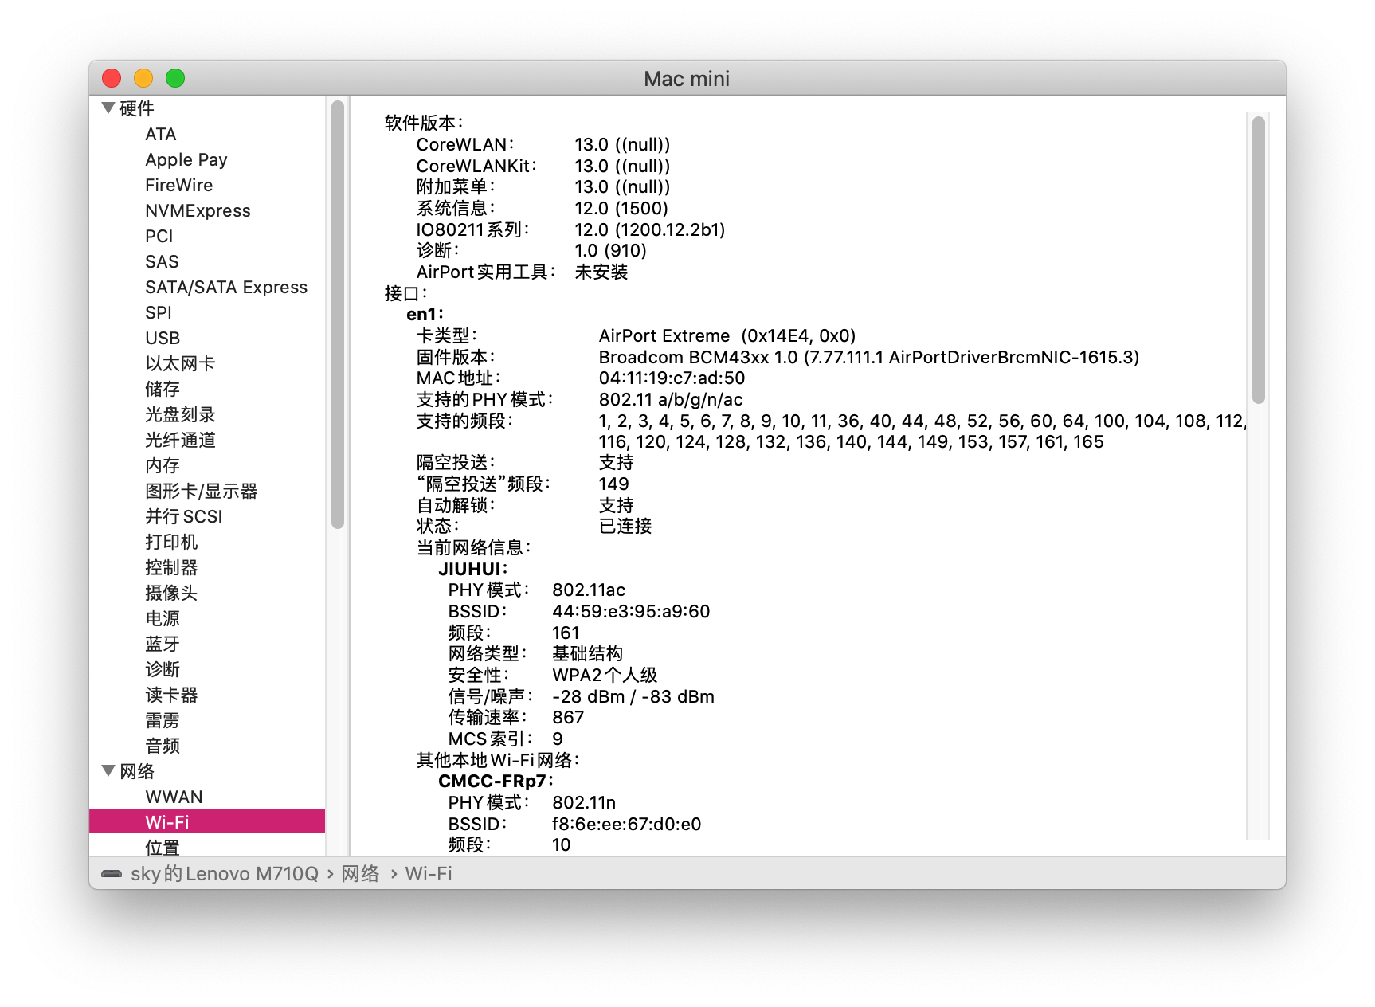Open the NVMExpress hardware item
The width and height of the screenshot is (1375, 1007).
click(198, 210)
